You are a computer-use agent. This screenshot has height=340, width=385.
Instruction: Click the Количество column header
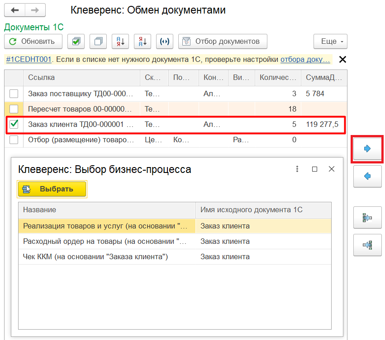pos(278,78)
